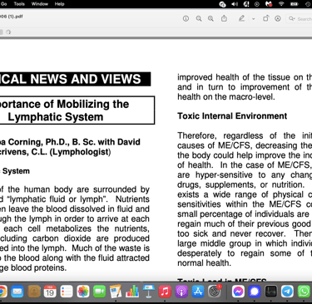Click the text "blood proteins." in left column

pos(38,267)
